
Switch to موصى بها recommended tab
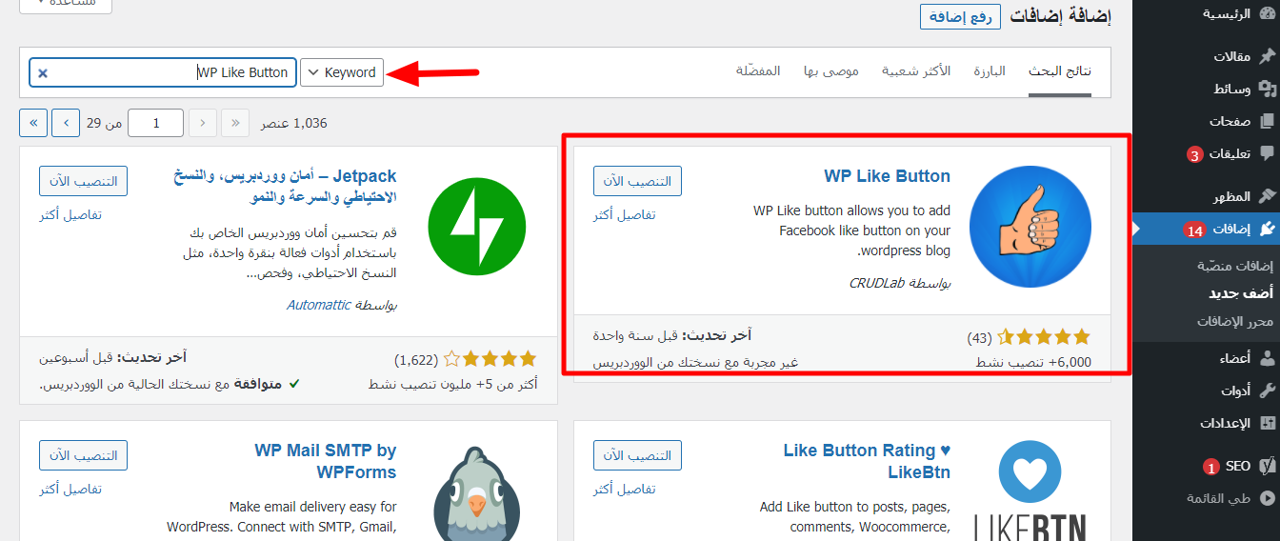[830, 71]
